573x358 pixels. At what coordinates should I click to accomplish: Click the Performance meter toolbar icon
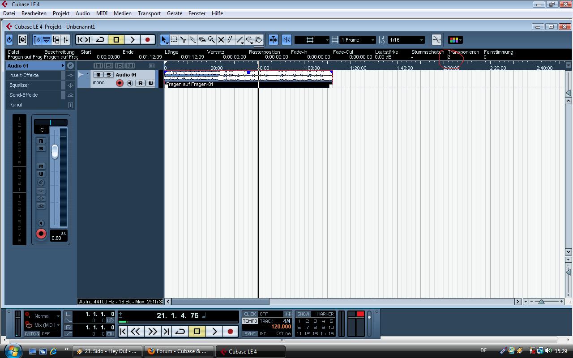click(x=22, y=40)
